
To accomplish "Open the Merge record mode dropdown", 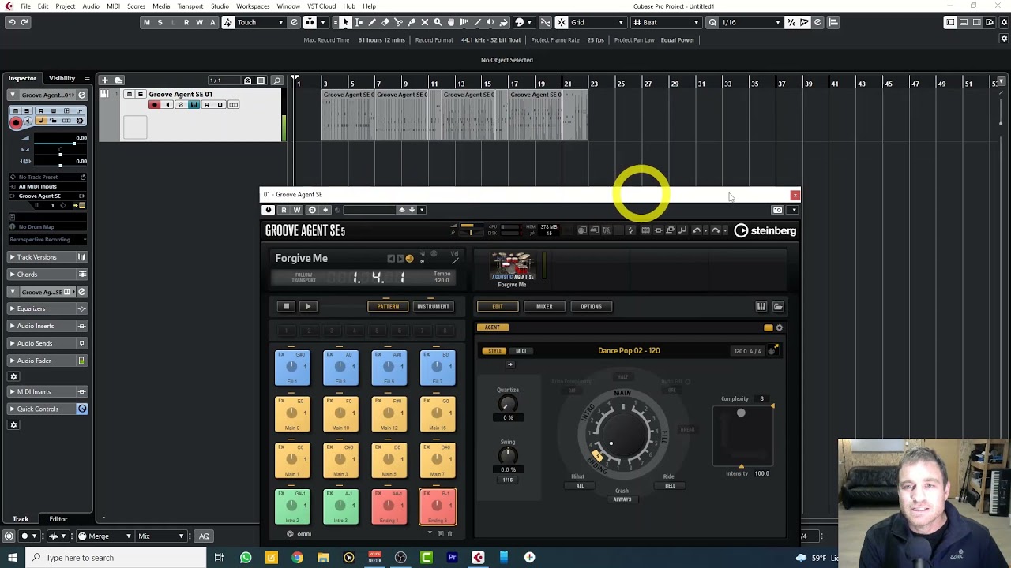I will coord(104,536).
